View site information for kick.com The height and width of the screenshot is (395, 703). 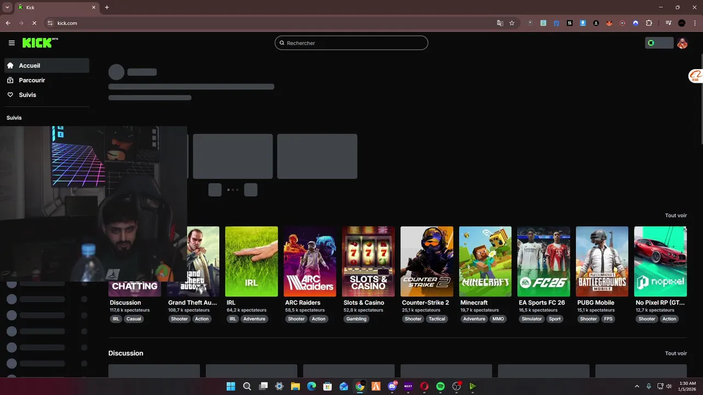click(x=50, y=23)
